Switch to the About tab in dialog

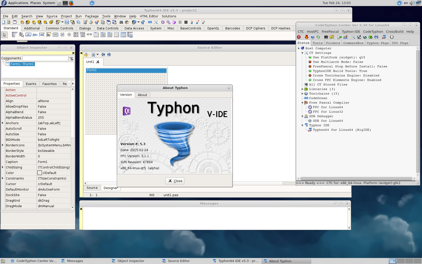point(142,95)
